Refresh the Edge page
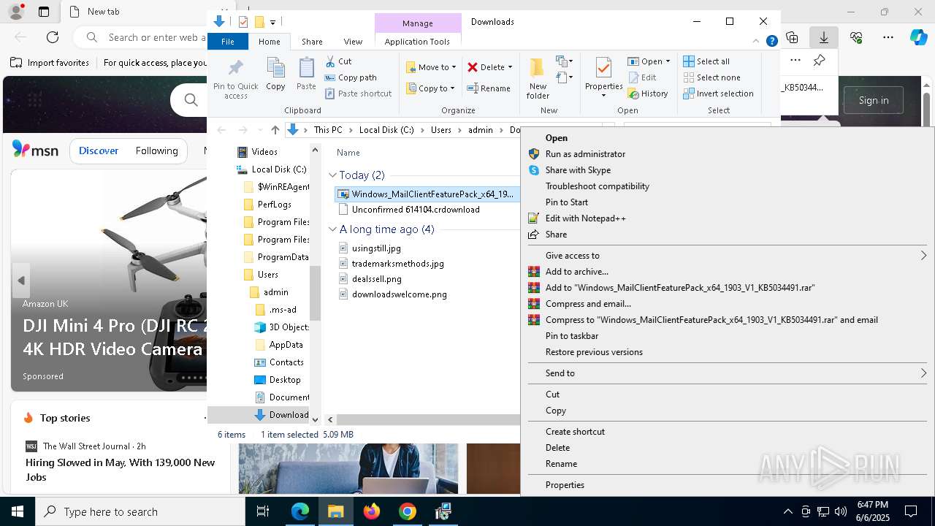Viewport: 935px width, 526px height. point(53,37)
